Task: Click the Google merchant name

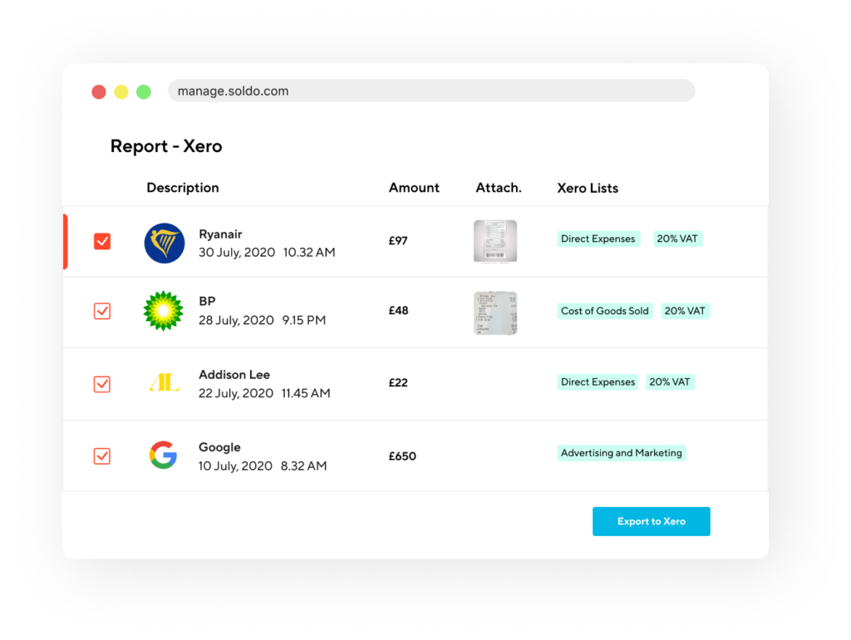Action: [219, 448]
